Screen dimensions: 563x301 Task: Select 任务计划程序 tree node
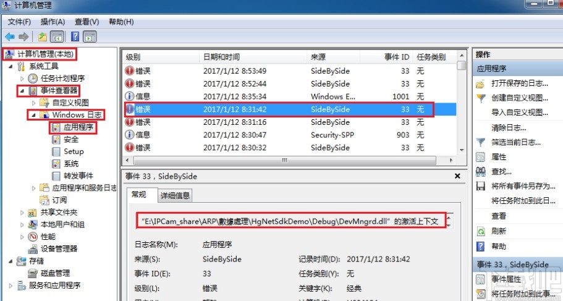(62, 78)
